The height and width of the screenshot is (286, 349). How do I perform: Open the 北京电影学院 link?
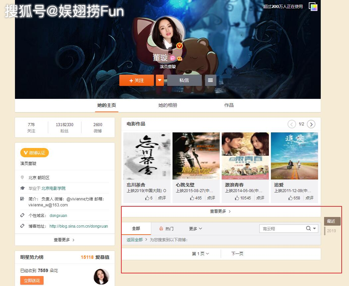(54, 188)
